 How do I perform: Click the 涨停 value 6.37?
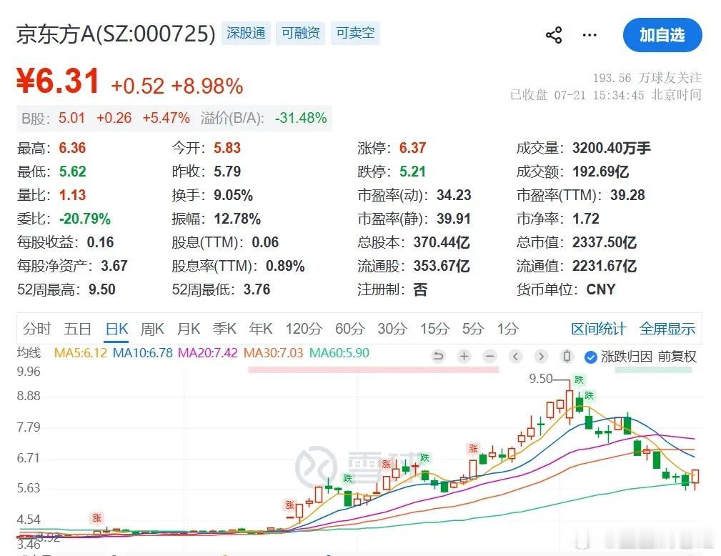(x=412, y=148)
